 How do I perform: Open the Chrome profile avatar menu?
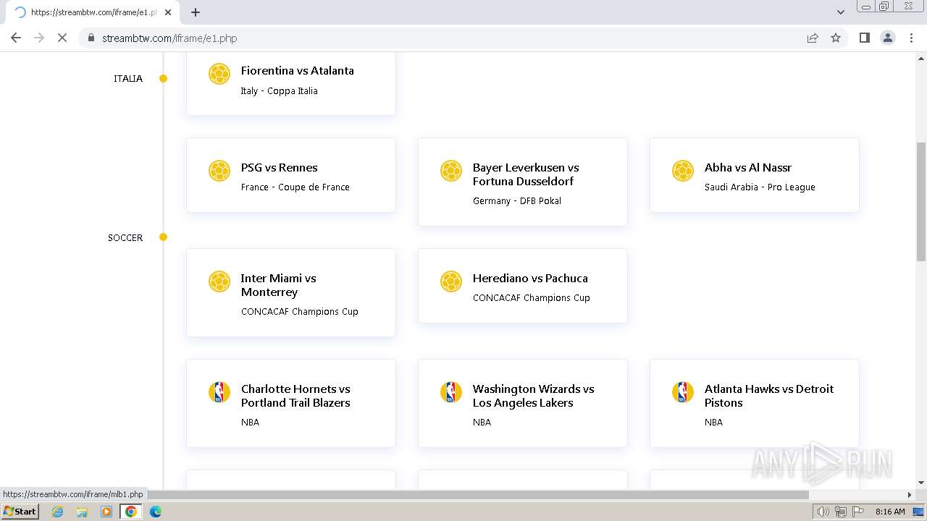888,38
